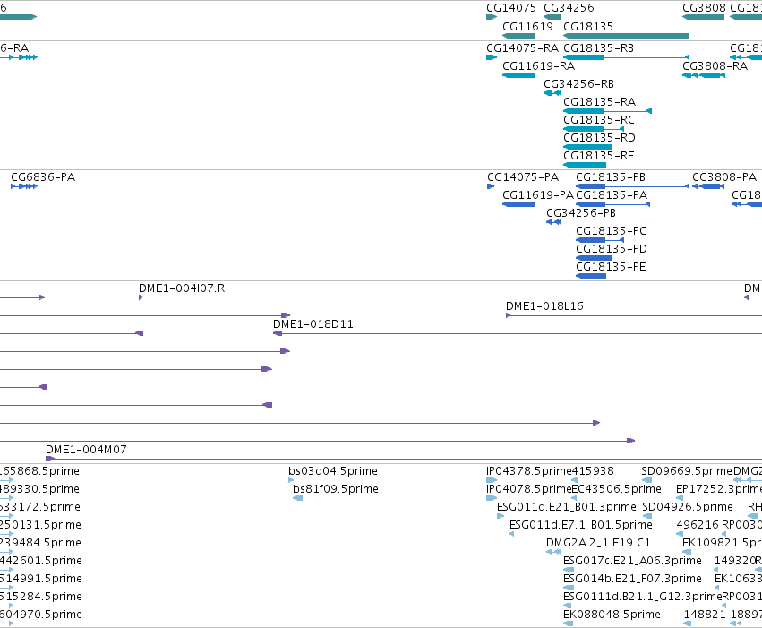Select the CG11619 gene bar

click(x=518, y=36)
